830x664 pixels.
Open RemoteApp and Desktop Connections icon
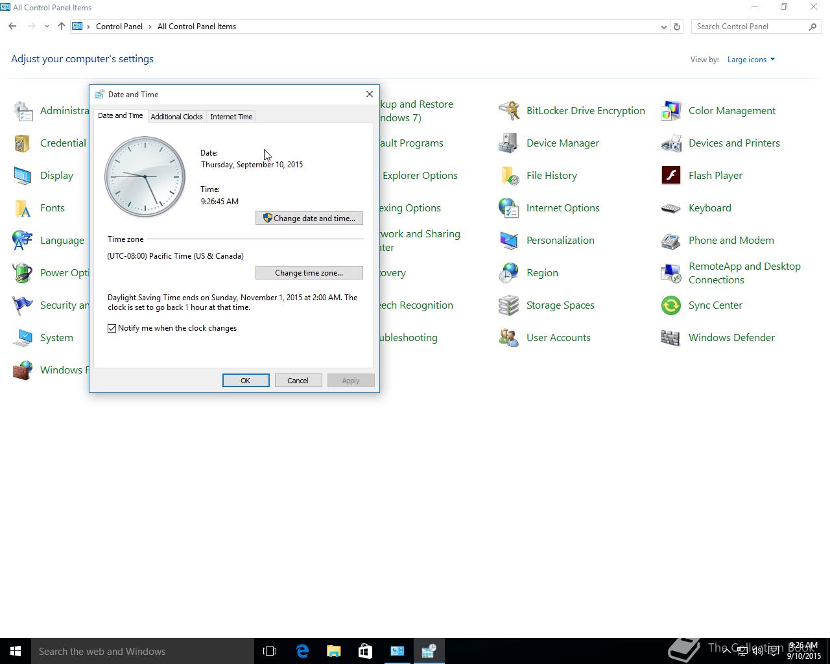click(x=671, y=273)
